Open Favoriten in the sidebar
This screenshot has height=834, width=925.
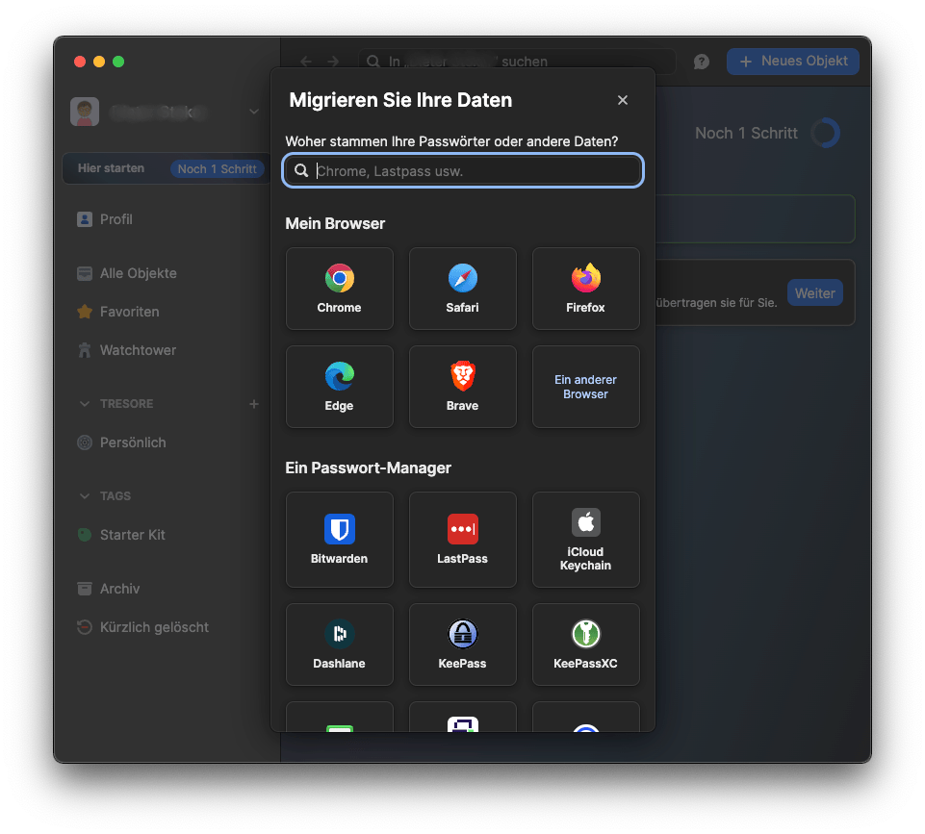[118, 312]
